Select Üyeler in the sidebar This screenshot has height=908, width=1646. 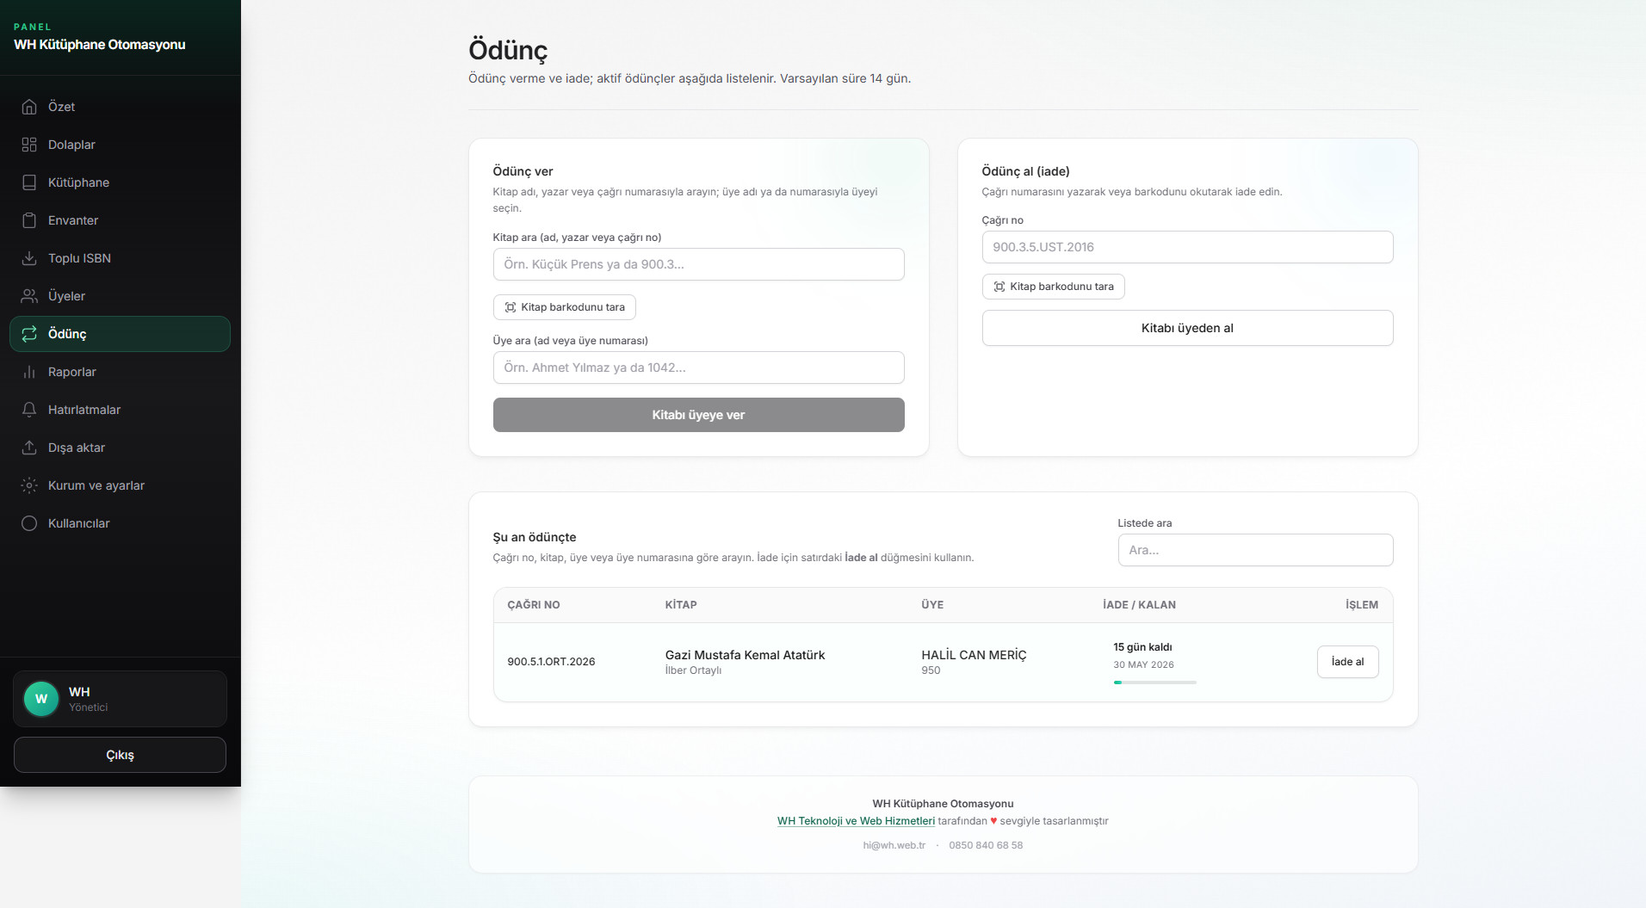tap(120, 296)
